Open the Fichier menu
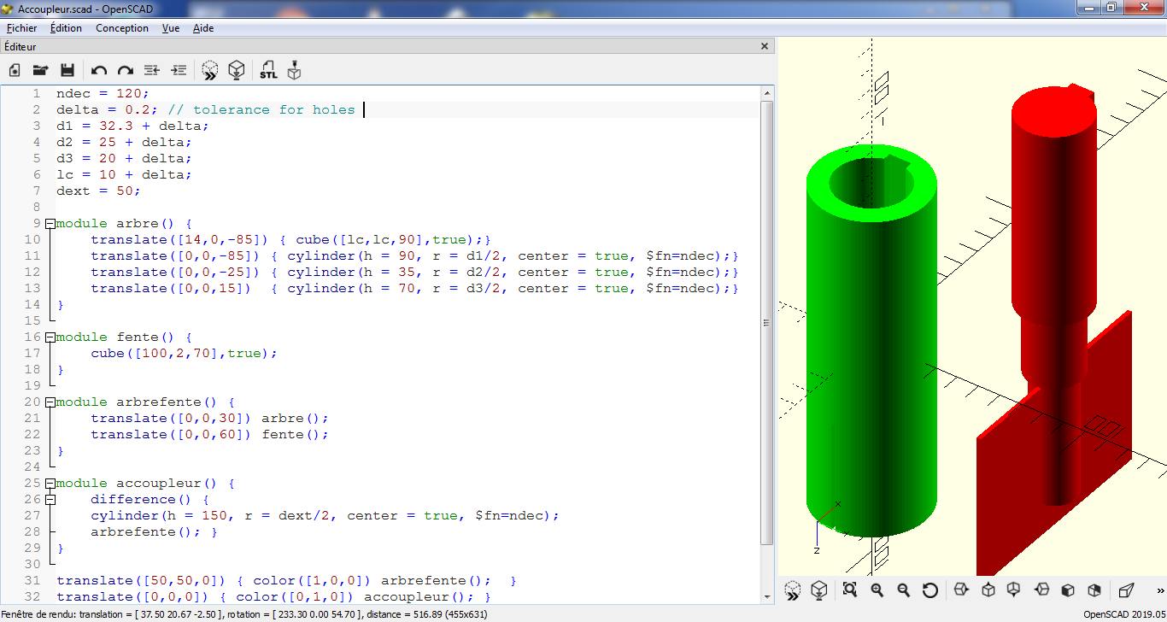 tap(21, 27)
